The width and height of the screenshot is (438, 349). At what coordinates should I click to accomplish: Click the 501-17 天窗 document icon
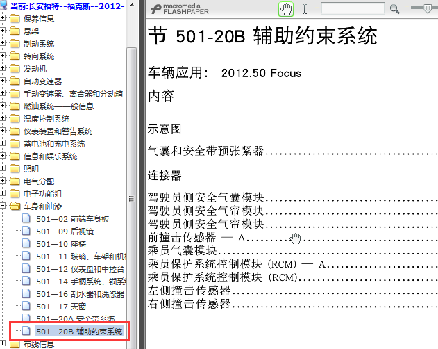point(26,306)
